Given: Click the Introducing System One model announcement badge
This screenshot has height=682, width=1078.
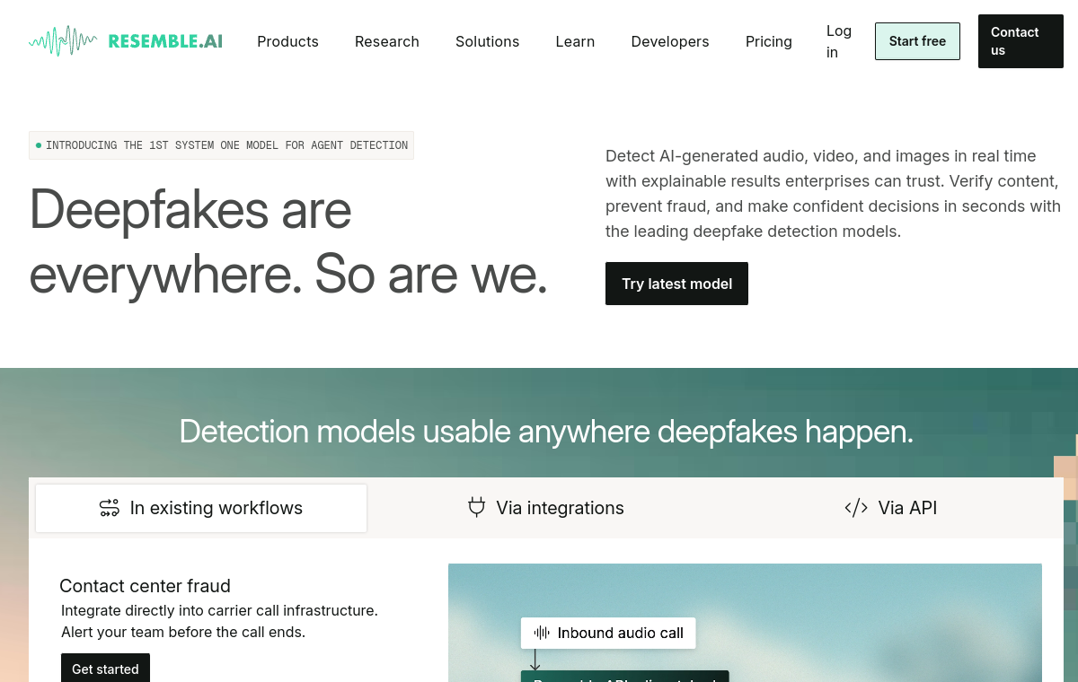Looking at the screenshot, I should tap(221, 145).
